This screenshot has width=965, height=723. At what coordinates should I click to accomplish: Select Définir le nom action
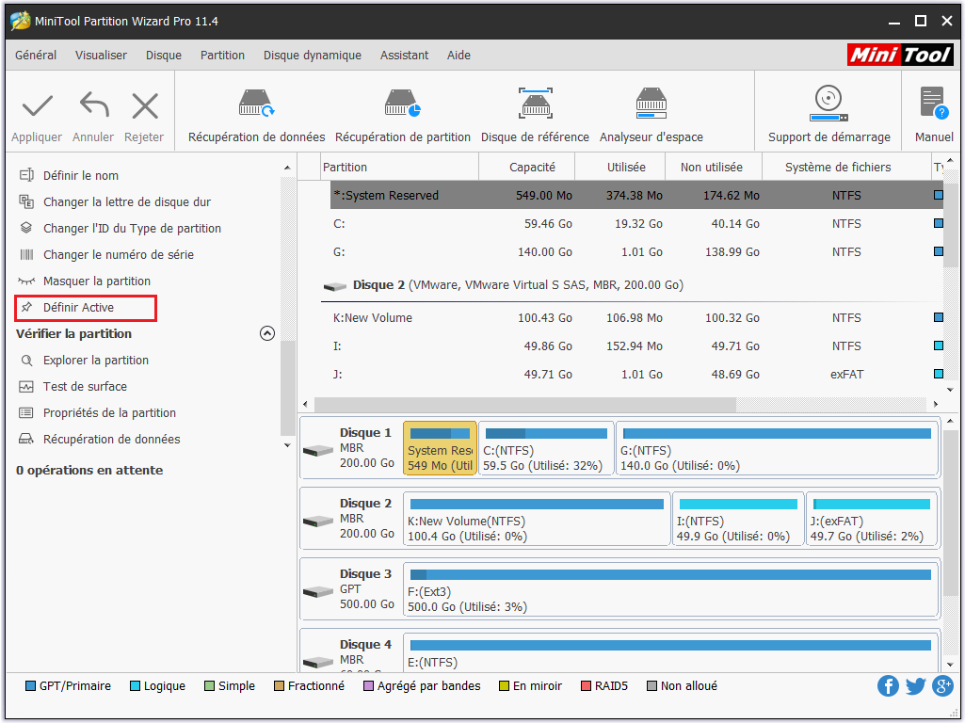[x=81, y=175]
